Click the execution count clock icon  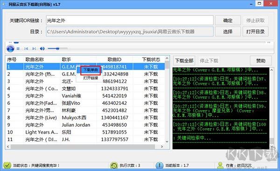coord(114,165)
